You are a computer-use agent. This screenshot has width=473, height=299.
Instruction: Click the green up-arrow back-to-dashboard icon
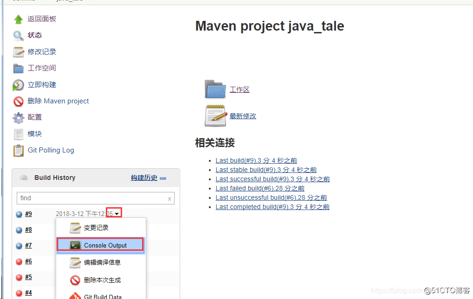tap(19, 19)
